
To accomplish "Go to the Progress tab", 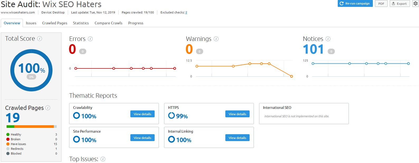I will (136, 23).
